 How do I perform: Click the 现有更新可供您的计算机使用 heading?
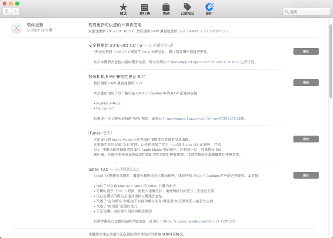click(115, 25)
